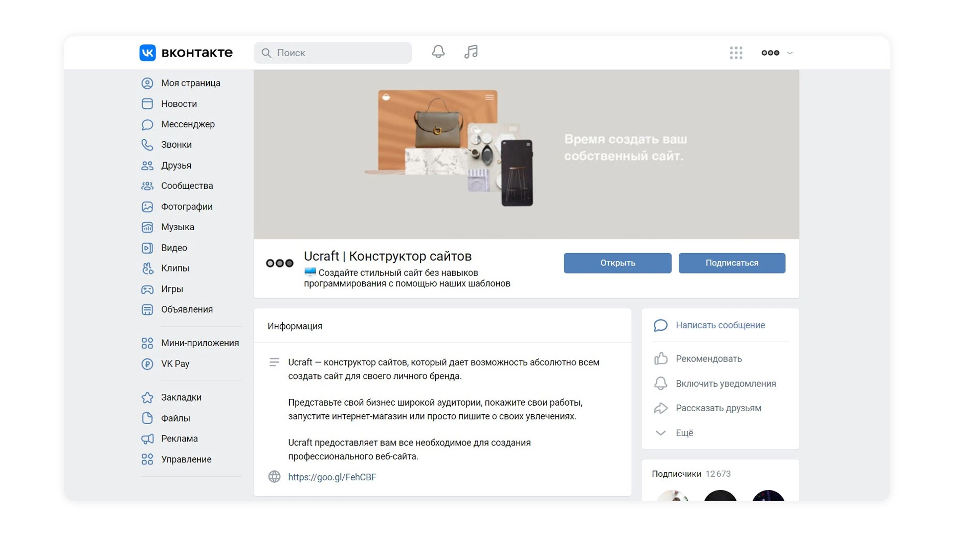The width and height of the screenshot is (954, 537).
Task: Click the share arrow beside Рассказать друзьям
Action: (x=660, y=408)
